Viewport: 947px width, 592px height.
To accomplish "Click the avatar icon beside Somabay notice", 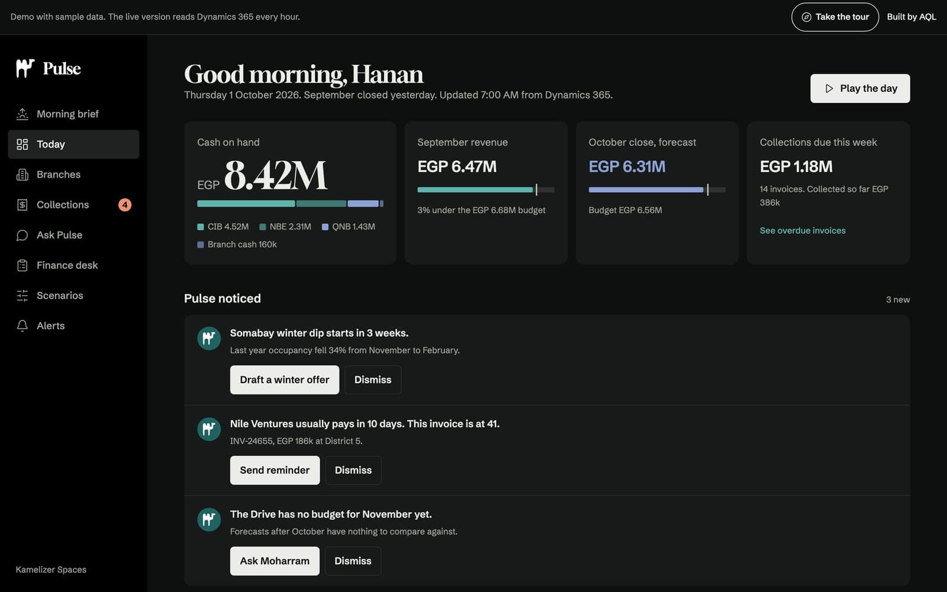I will click(x=209, y=339).
